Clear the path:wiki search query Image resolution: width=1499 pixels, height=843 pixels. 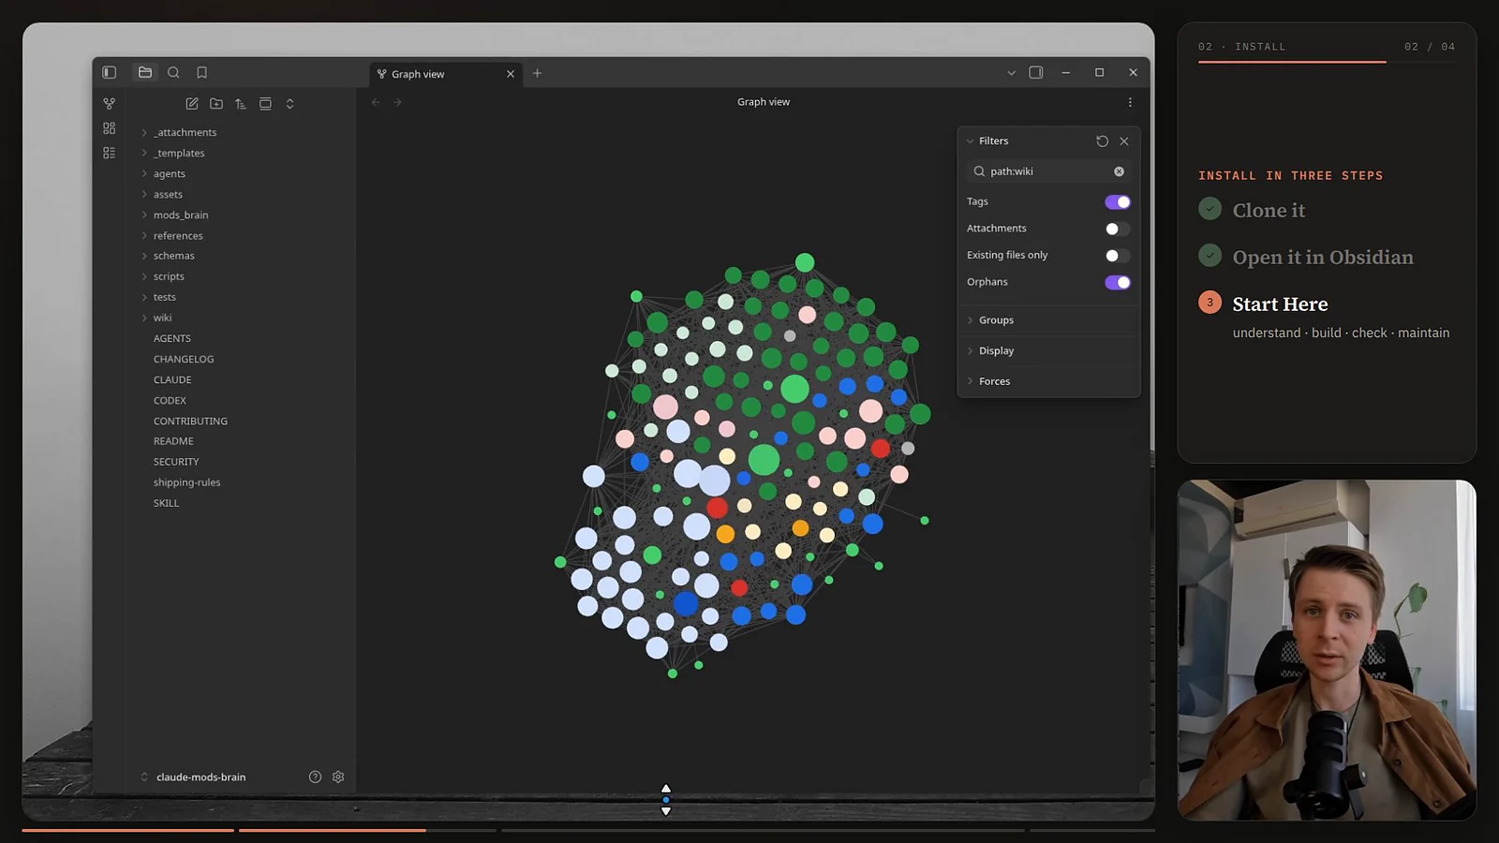click(1119, 171)
